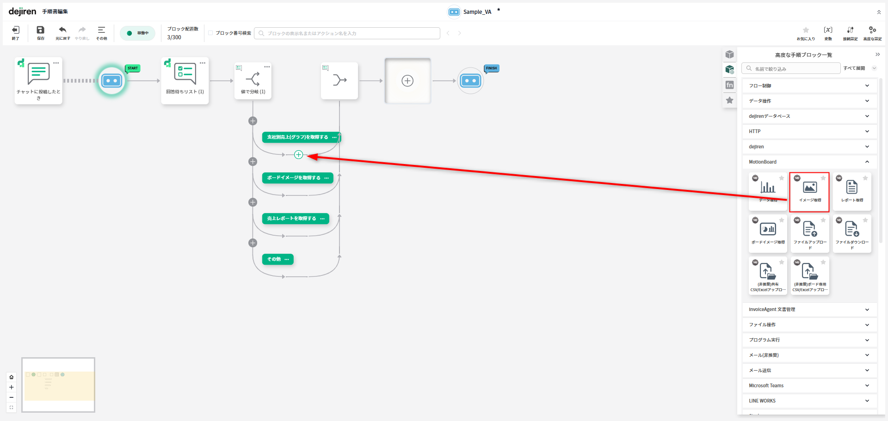Screen dimensions: 888x421
Task: Click the 売上レポートを取得する branch label
Action: pyautogui.click(x=291, y=219)
